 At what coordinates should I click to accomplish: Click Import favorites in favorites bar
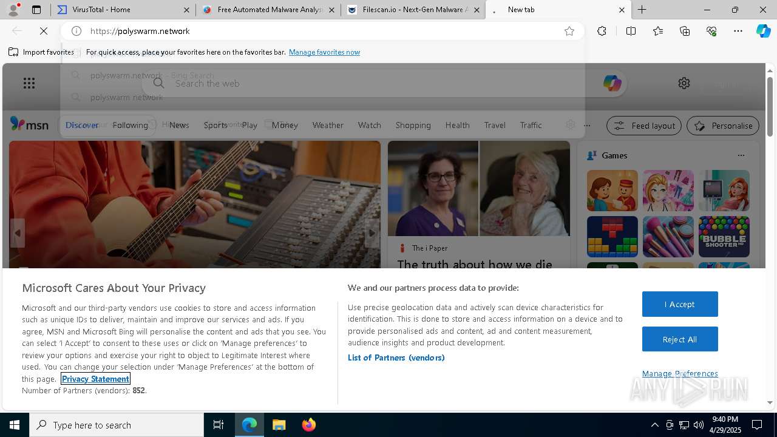[x=41, y=52]
